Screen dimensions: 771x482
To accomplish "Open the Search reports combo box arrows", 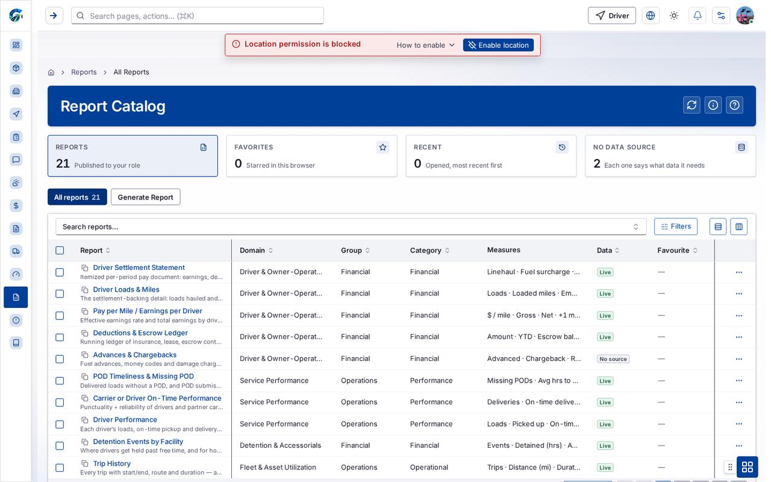I will (x=635, y=227).
